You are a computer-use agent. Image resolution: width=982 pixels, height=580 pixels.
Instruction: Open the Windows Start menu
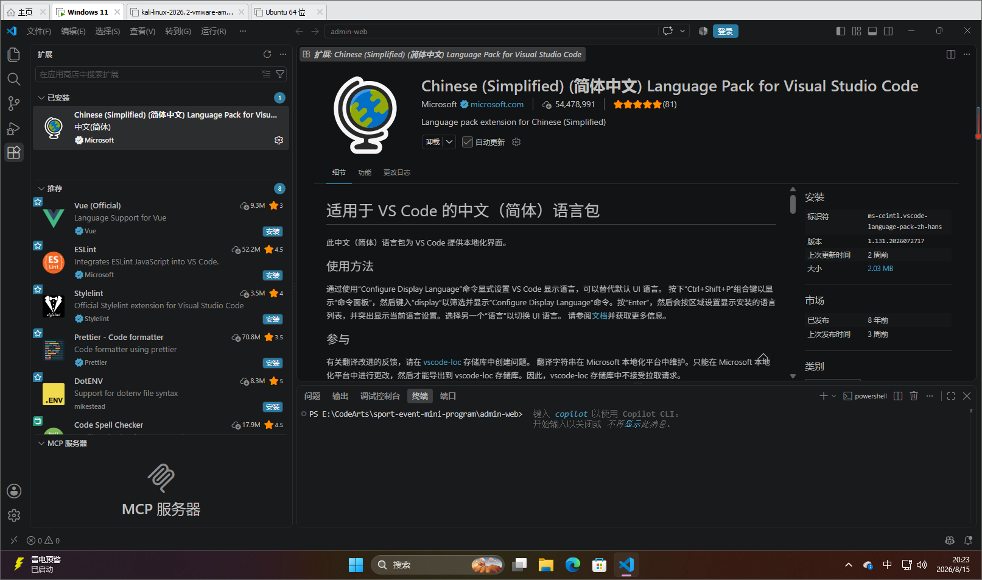pos(356,565)
